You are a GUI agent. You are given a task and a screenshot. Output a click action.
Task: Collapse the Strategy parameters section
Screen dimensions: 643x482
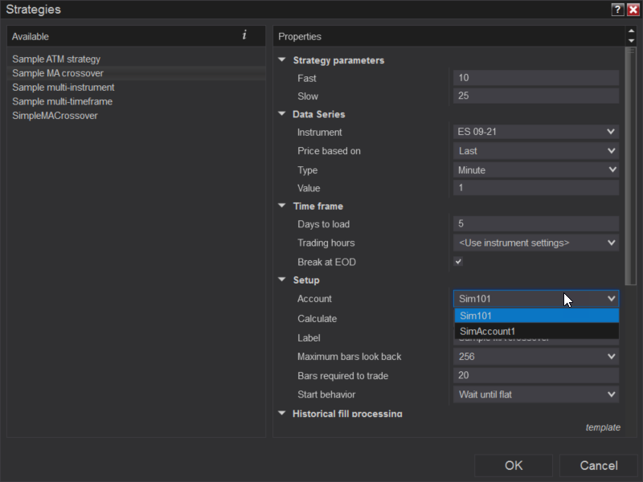[x=281, y=60]
